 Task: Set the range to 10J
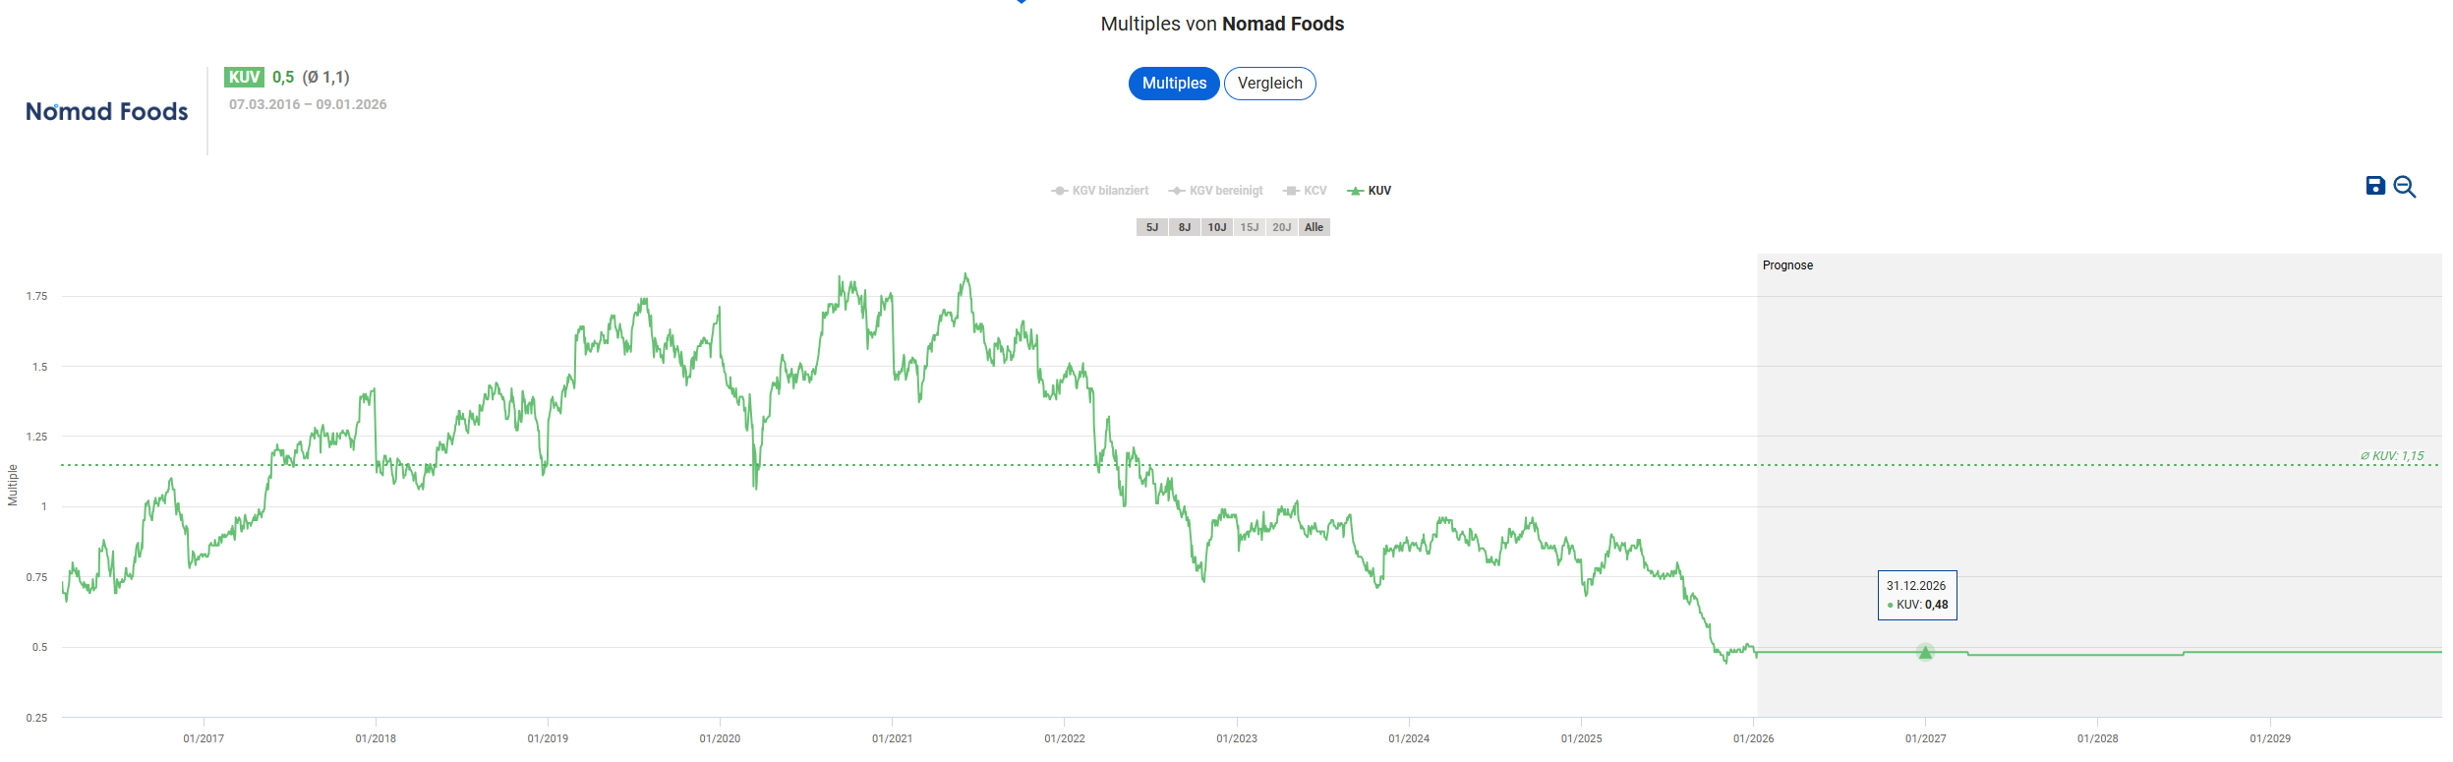(1217, 227)
